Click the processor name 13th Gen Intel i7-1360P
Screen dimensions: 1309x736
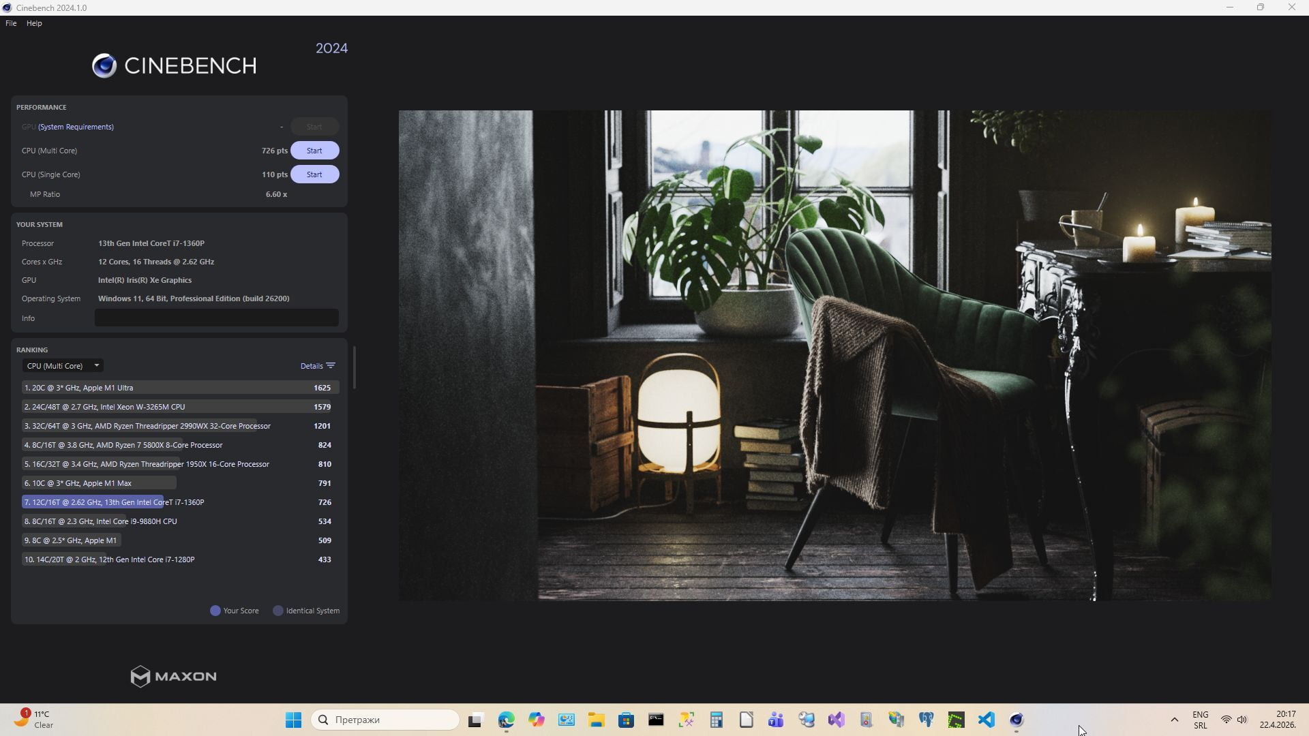(x=151, y=243)
